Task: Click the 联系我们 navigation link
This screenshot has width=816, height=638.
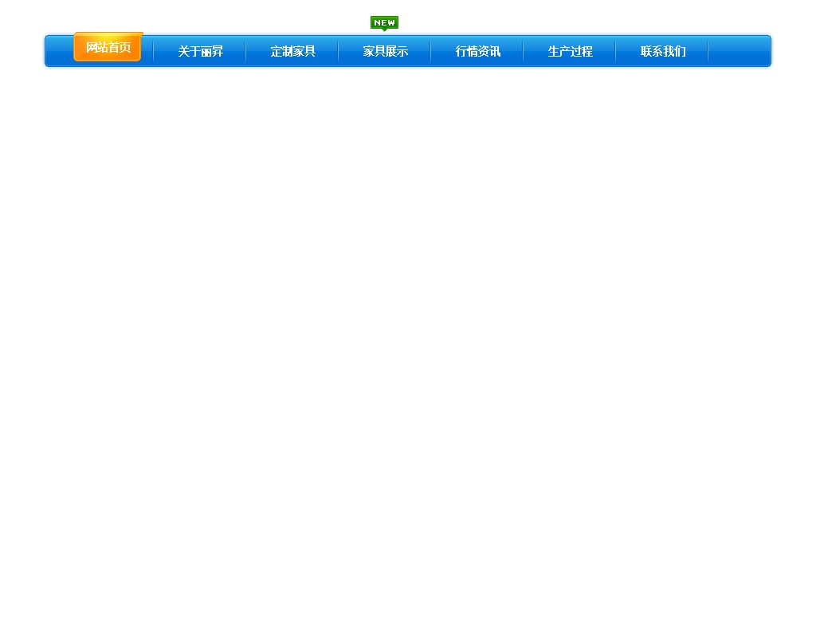Action: tap(662, 51)
